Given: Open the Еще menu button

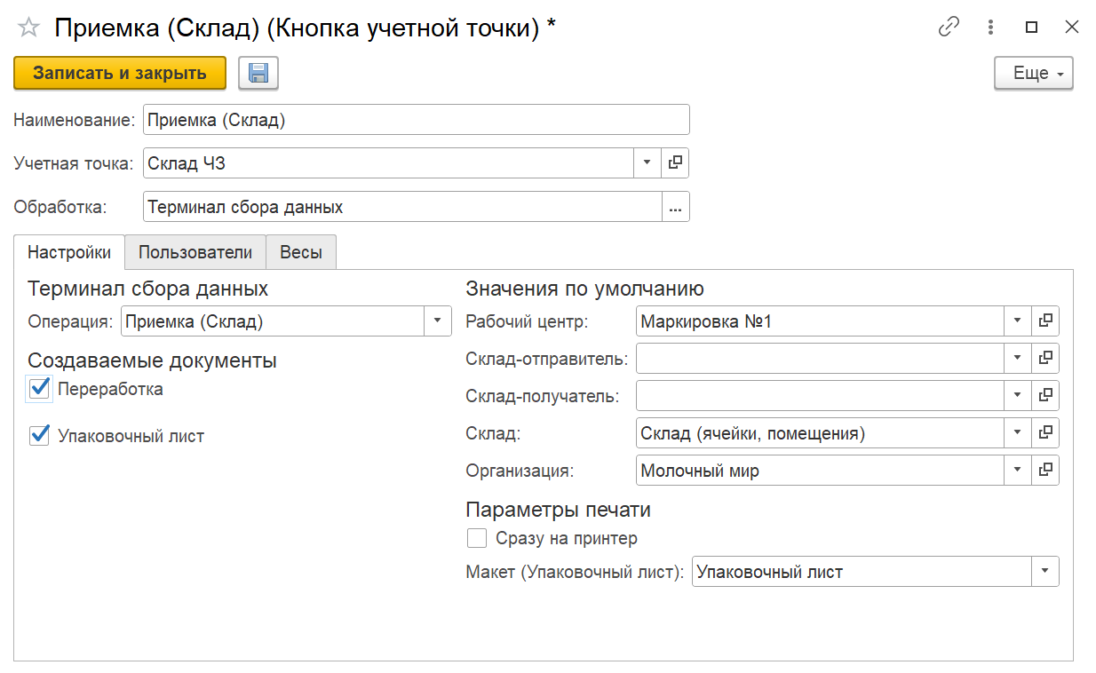Looking at the screenshot, I should (x=1033, y=74).
